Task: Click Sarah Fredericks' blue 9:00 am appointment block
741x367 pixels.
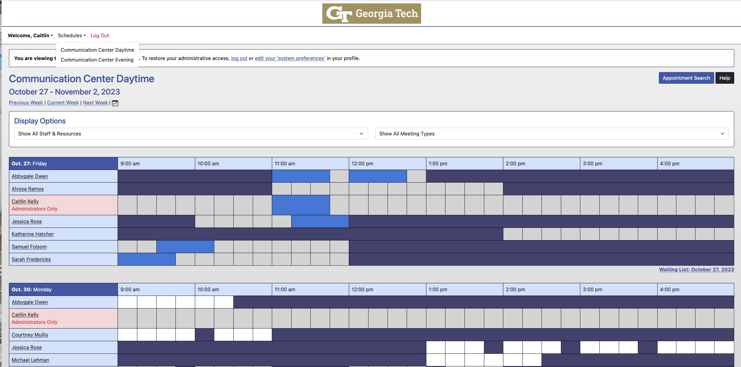Action: [147, 259]
